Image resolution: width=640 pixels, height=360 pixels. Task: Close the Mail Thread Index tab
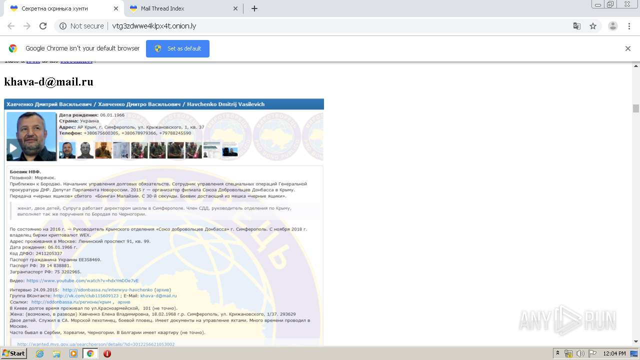[235, 8]
